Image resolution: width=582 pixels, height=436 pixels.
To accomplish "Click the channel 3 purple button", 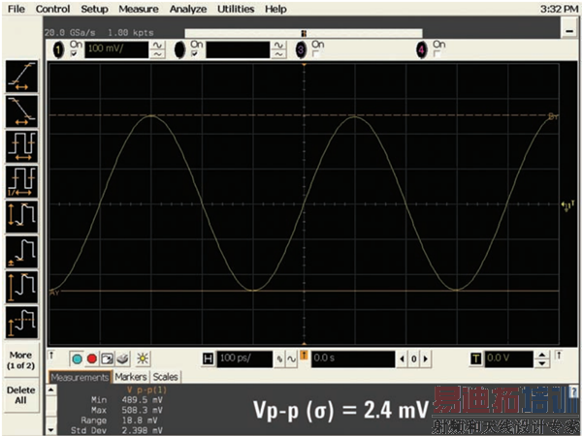I will (x=301, y=49).
